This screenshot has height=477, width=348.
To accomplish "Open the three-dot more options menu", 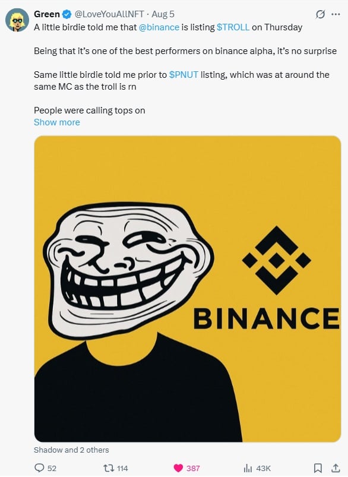I will tap(335, 14).
